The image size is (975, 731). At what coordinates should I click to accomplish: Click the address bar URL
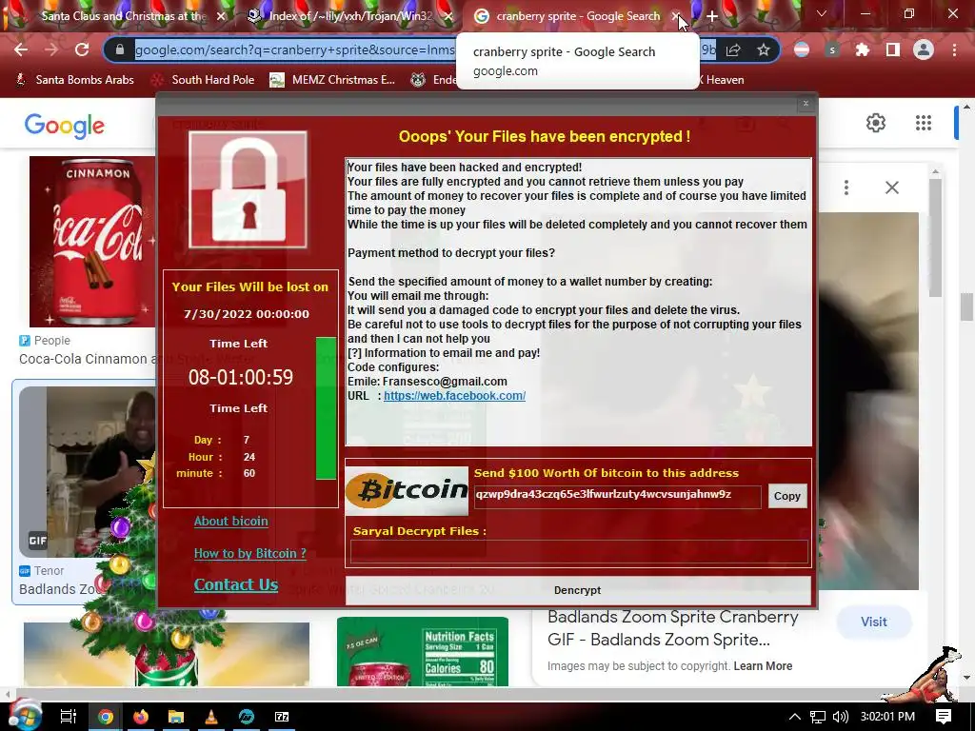295,49
